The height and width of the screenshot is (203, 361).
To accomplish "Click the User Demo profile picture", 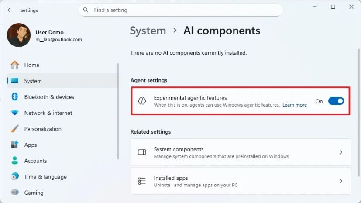I will [19, 35].
